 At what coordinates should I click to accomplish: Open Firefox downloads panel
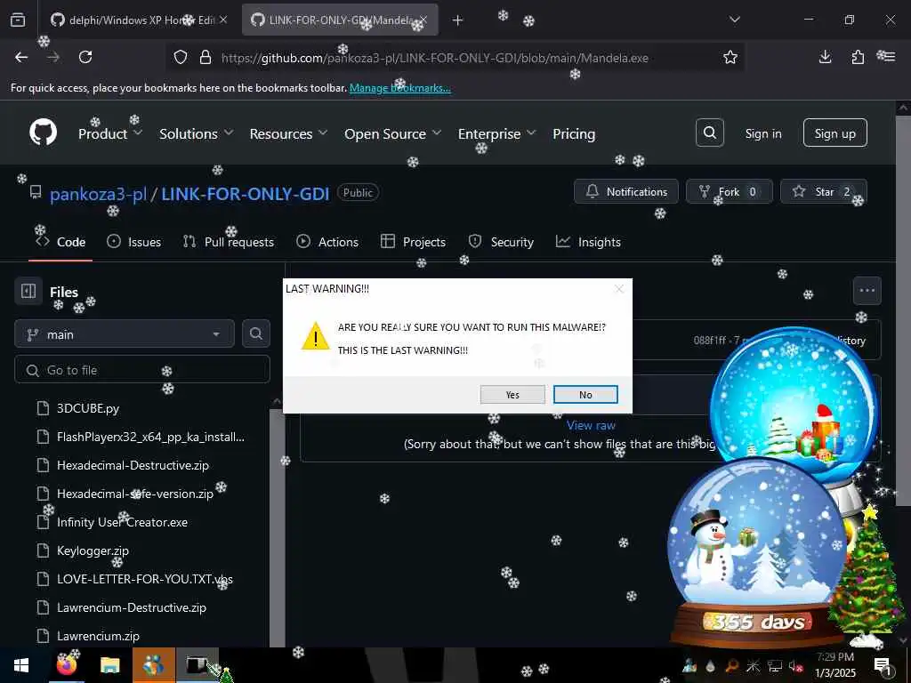(x=825, y=57)
